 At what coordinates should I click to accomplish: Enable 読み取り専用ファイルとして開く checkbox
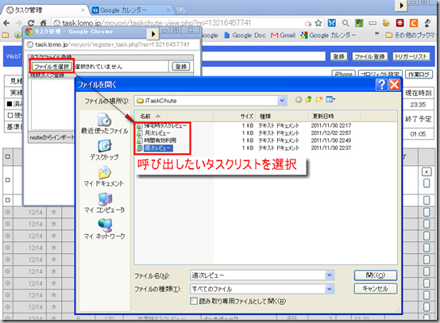(194, 301)
